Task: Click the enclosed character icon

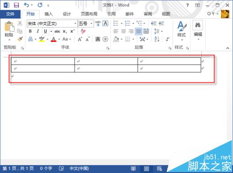Action: coord(105,39)
